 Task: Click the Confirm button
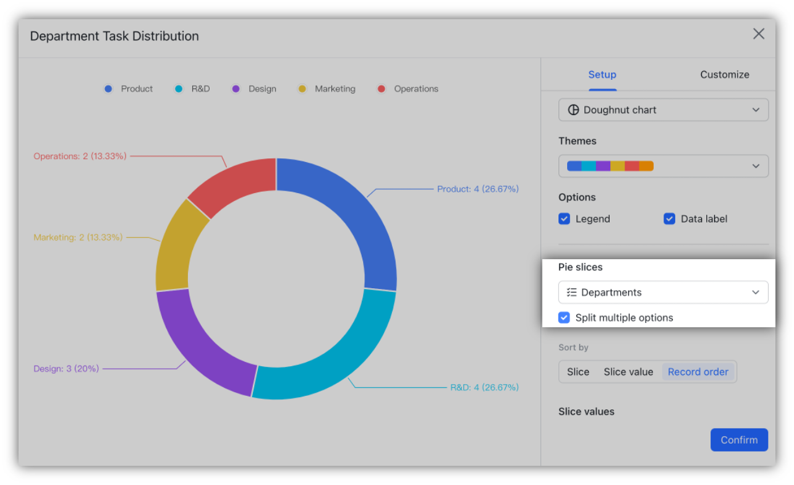[739, 440]
